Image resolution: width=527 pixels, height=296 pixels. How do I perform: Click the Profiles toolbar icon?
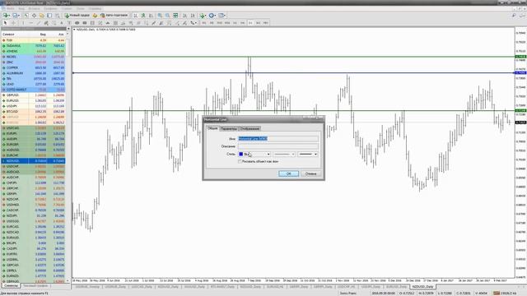[x=16, y=16]
